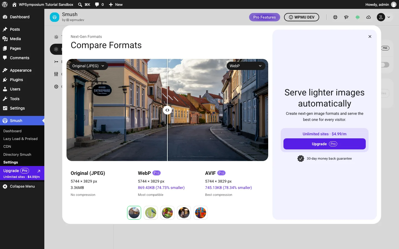Click the AVIF size '745.13KB (78.34% smaller)'
Viewport: 399px width, 249px height.
(x=229, y=188)
